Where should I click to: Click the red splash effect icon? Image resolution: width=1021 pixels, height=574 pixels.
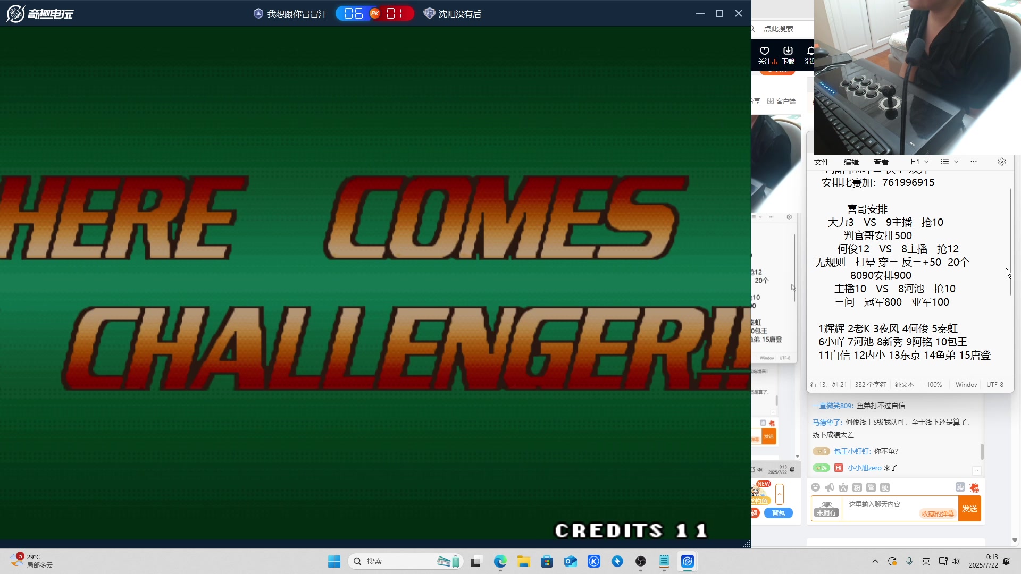click(x=974, y=487)
